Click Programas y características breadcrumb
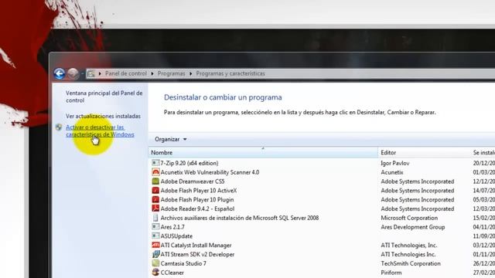The image size is (495, 278). click(230, 74)
